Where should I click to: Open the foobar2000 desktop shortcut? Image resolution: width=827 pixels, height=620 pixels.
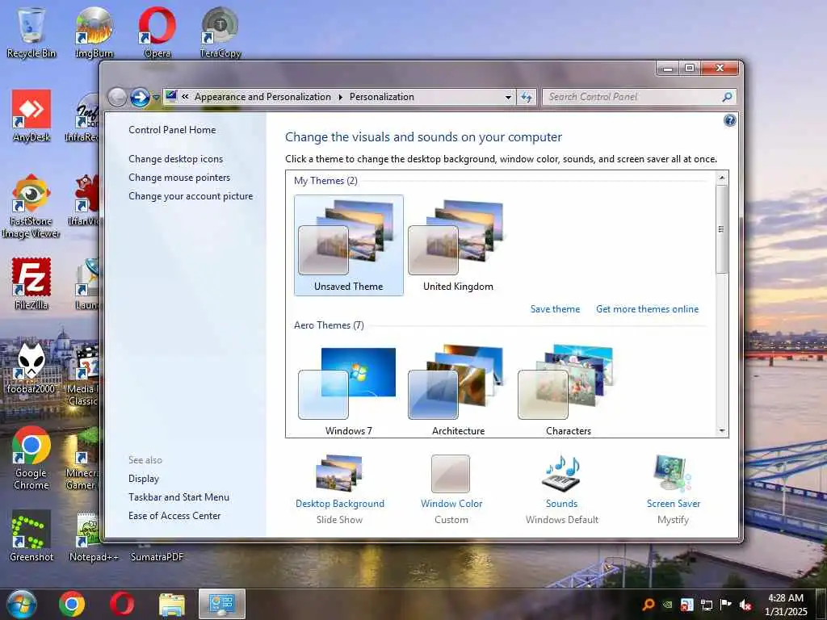coord(31,367)
